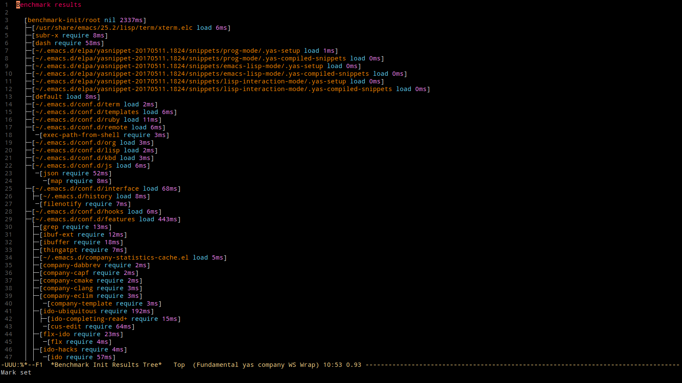
Task: Click conf.d/term load 2ms entry
Action: [95, 104]
